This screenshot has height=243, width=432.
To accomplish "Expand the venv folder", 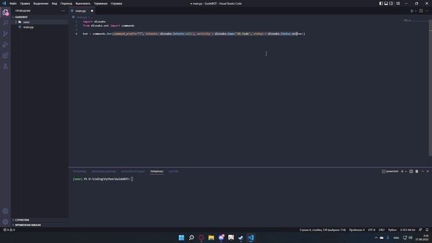I will pyautogui.click(x=39, y=22).
